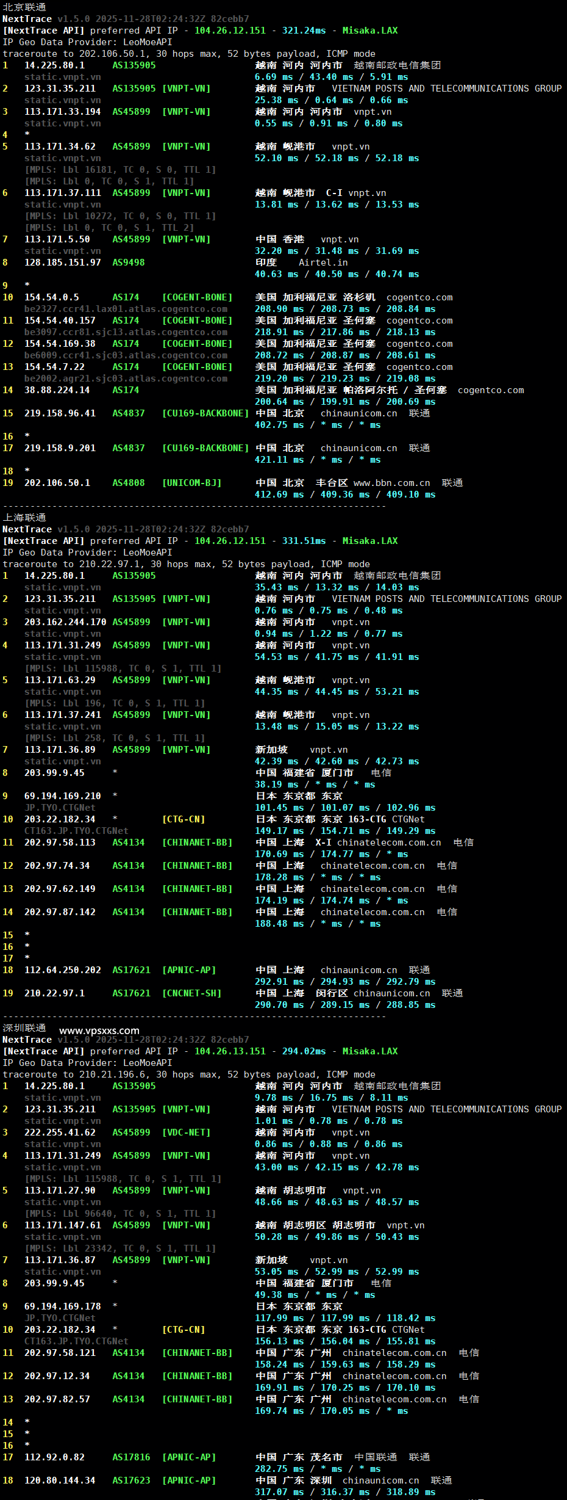
Task: Click the [CNCNET-SH] tag
Action: point(191,993)
